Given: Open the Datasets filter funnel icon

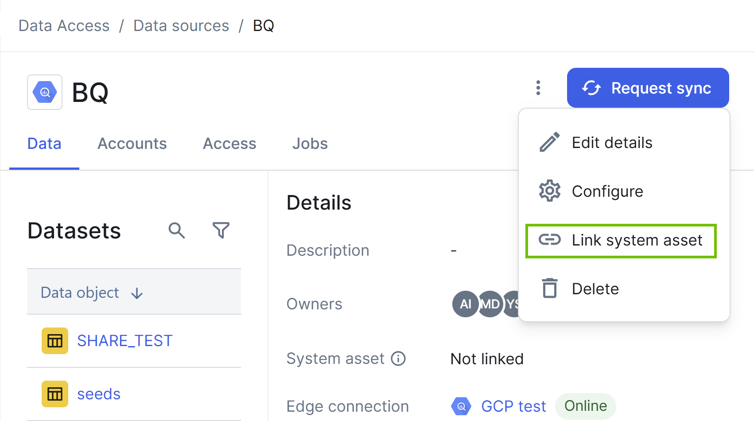Looking at the screenshot, I should point(221,230).
